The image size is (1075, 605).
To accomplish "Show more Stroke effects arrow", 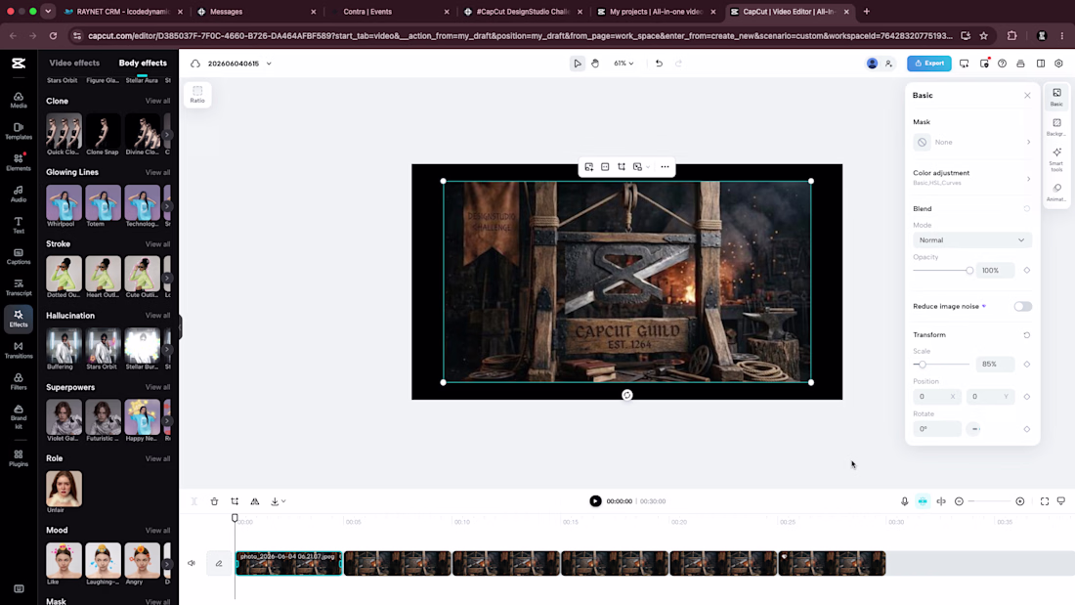I will coord(167,278).
